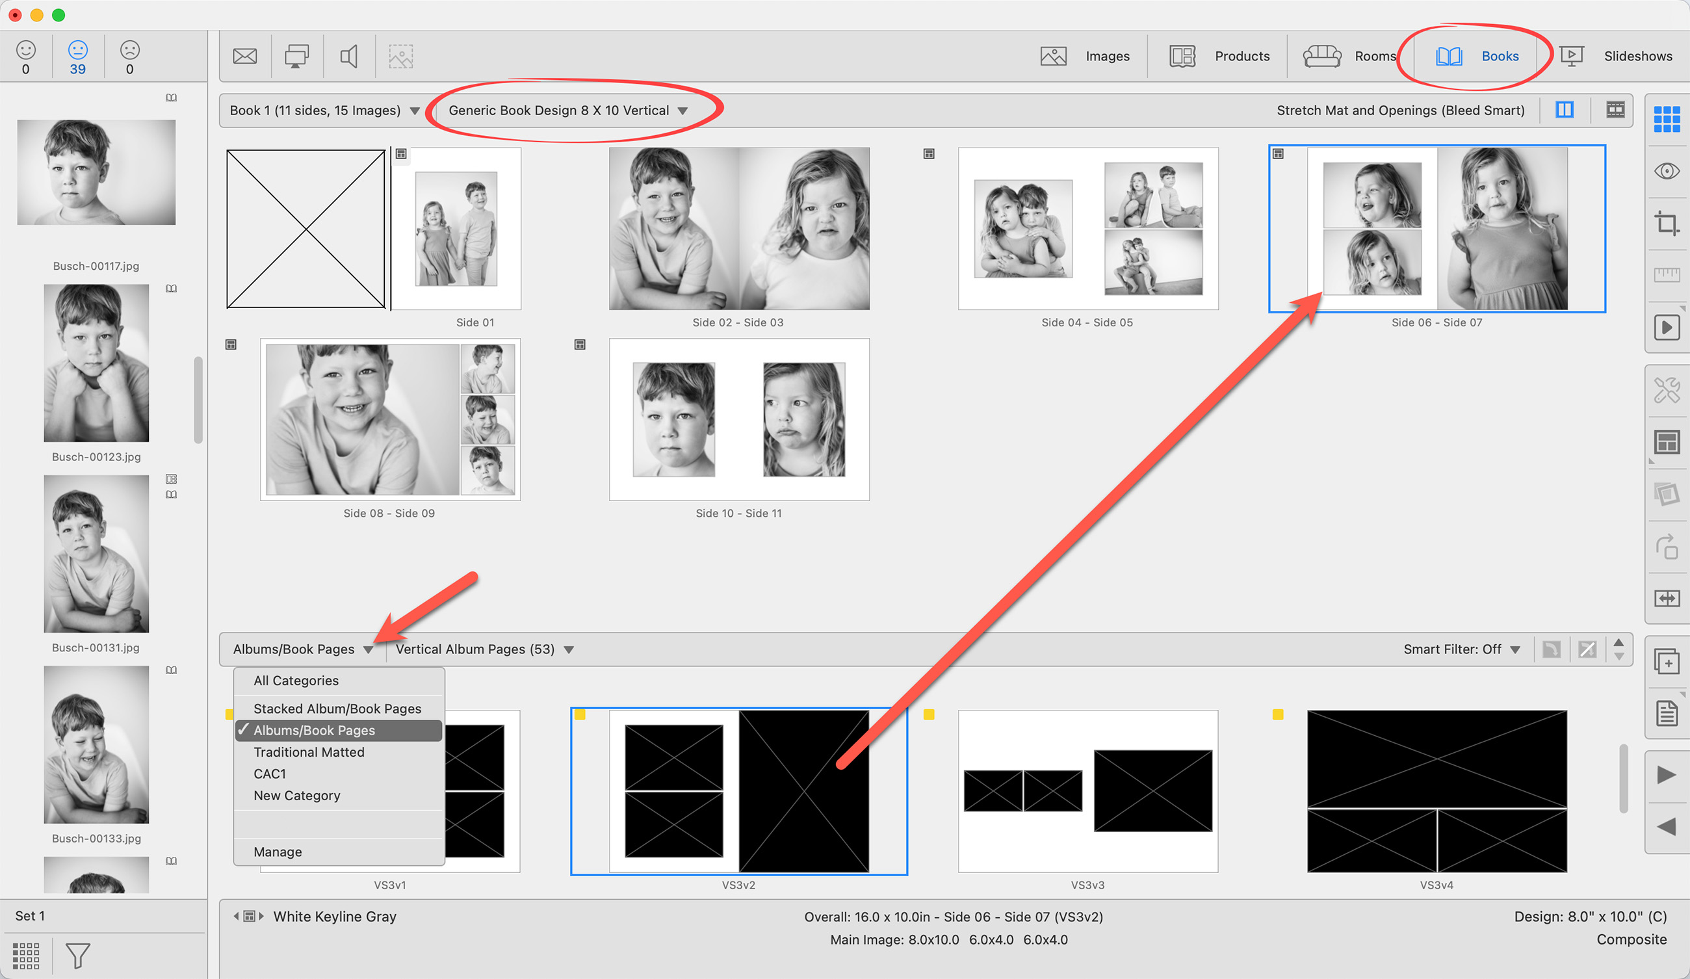Click Manage in the category list
The width and height of the screenshot is (1690, 979).
point(278,852)
